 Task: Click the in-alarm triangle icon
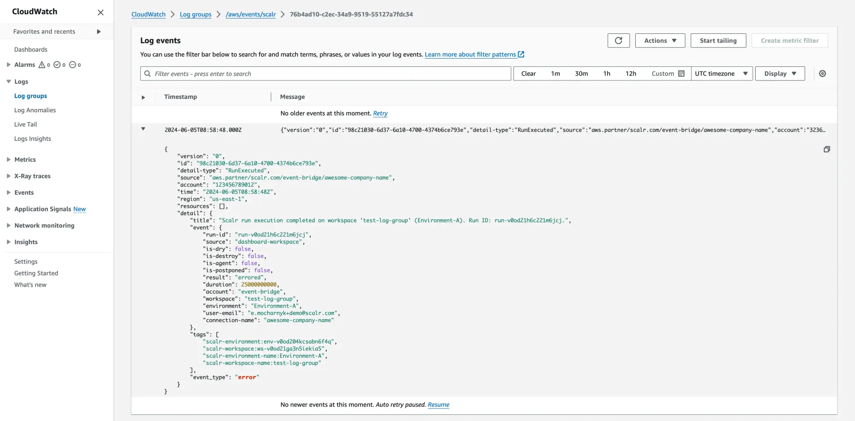pyautogui.click(x=42, y=65)
